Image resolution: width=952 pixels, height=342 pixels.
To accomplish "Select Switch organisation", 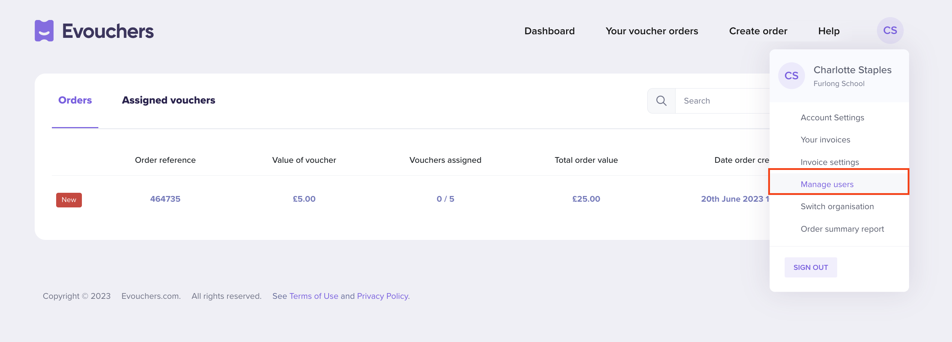I will coord(837,206).
